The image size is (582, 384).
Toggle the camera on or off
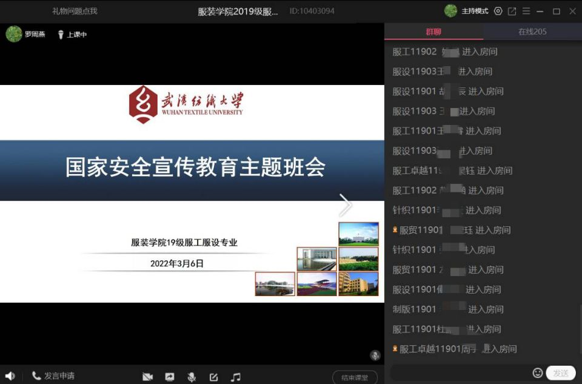(147, 377)
